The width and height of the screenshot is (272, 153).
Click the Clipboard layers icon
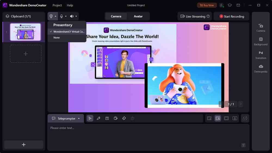[x=7, y=16]
